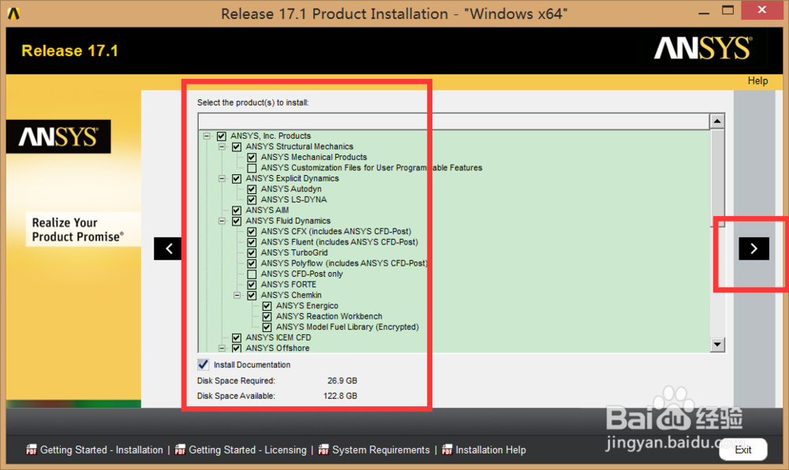
Task: Select the ANSYS LS-DYNA label
Action: click(x=294, y=200)
